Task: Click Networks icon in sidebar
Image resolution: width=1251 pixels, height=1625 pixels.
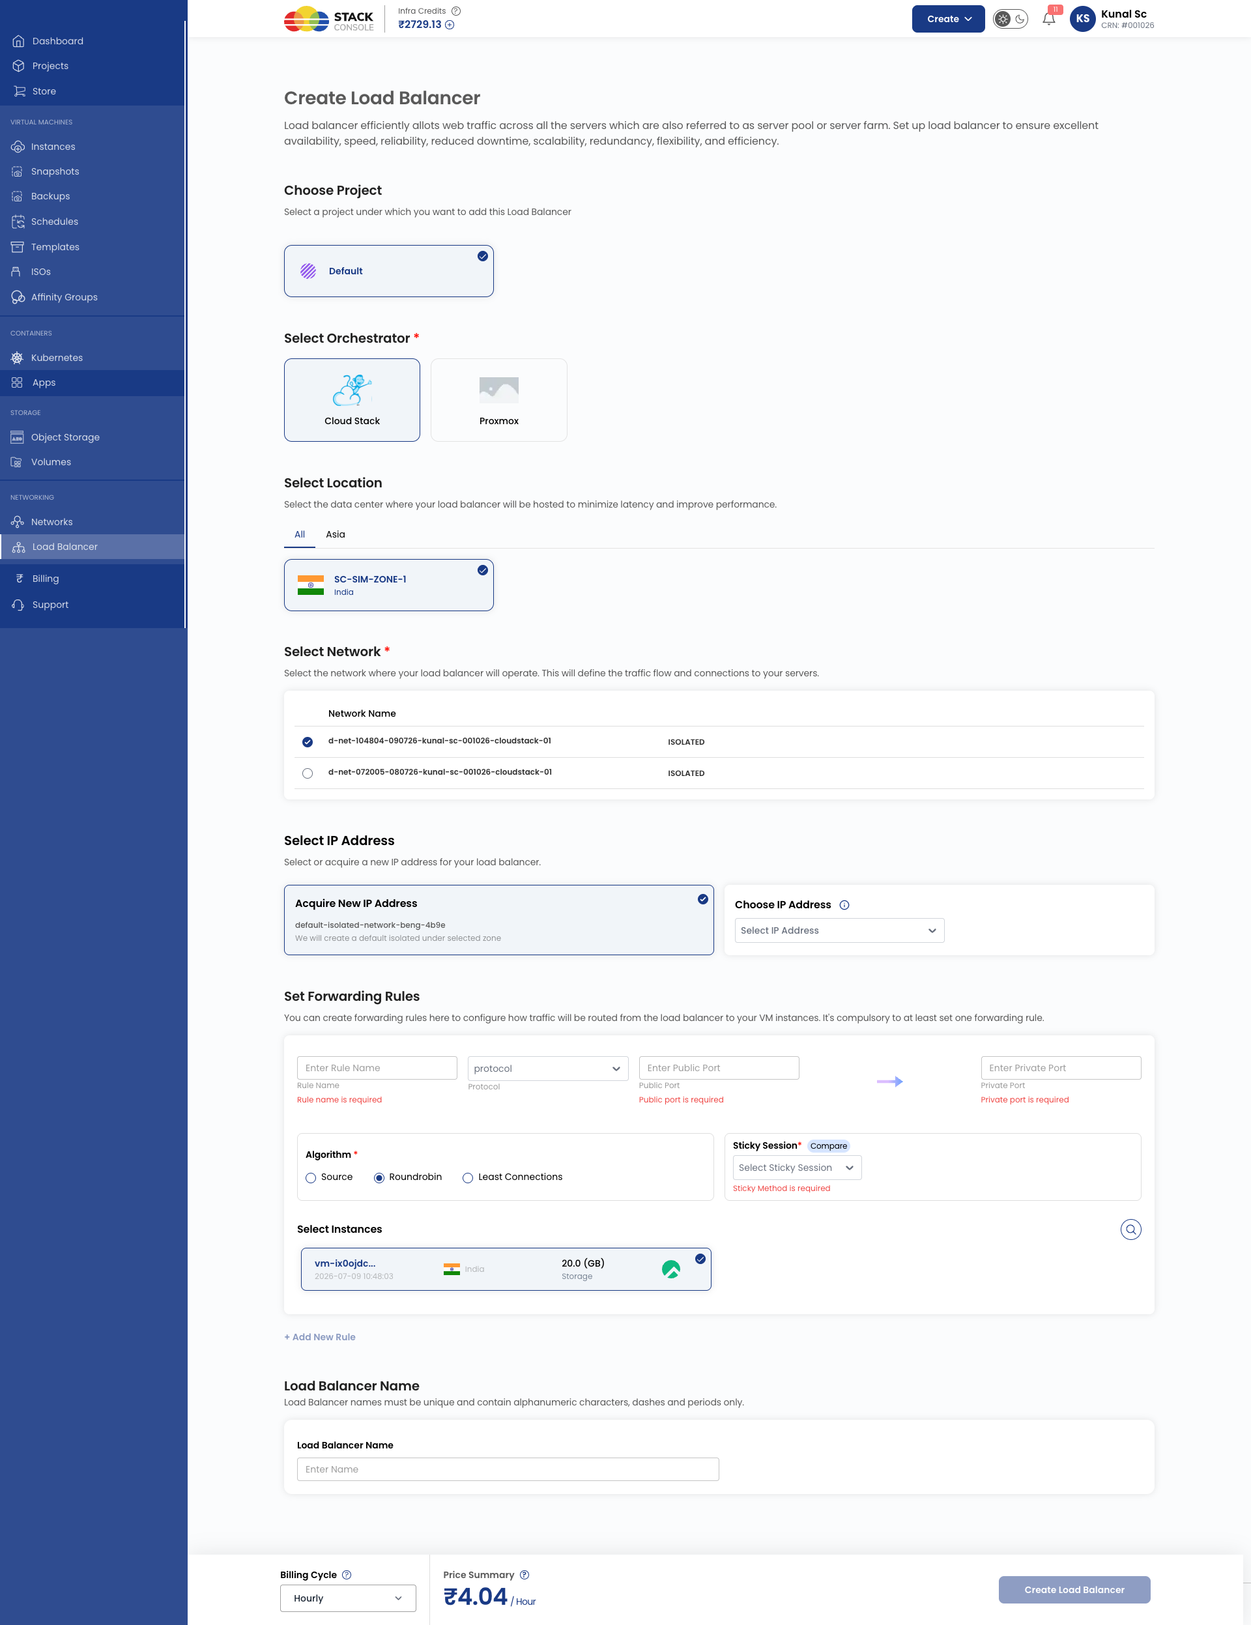Action: pos(17,523)
